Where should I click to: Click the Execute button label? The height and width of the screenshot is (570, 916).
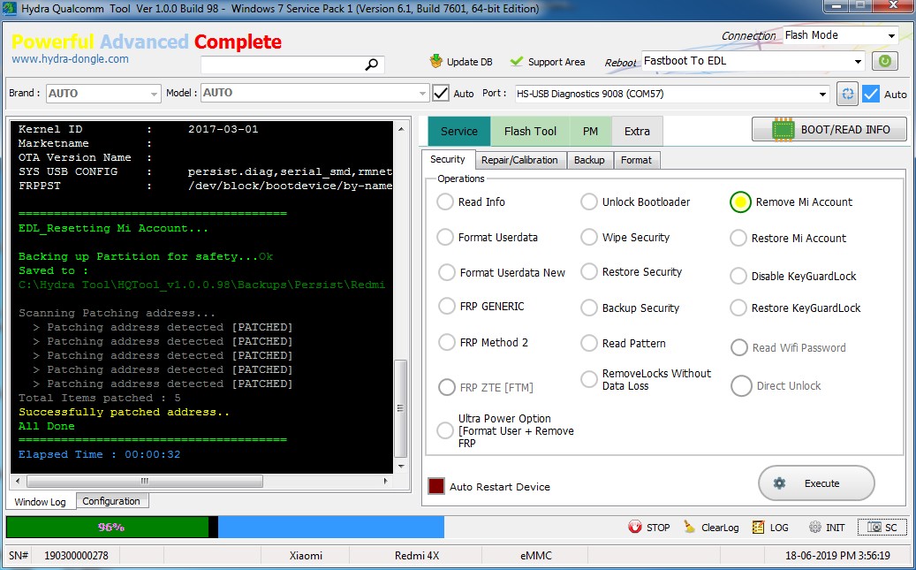(821, 483)
